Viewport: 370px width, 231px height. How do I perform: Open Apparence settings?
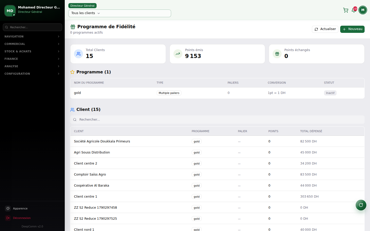tap(32, 208)
